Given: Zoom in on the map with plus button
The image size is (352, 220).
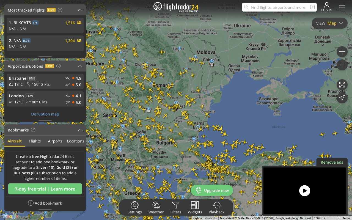Looking at the screenshot, I should [342, 52].
